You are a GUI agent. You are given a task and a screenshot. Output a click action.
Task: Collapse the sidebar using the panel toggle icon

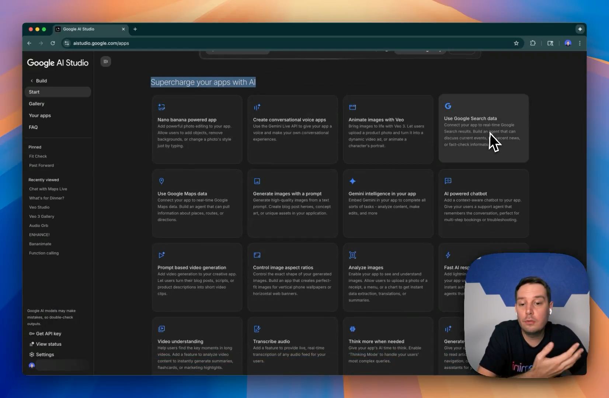pyautogui.click(x=106, y=62)
